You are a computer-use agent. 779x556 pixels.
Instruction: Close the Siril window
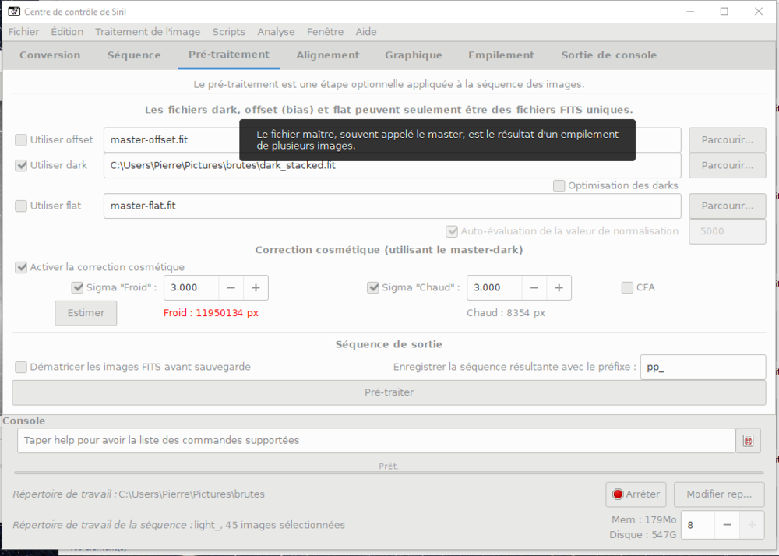pos(759,12)
